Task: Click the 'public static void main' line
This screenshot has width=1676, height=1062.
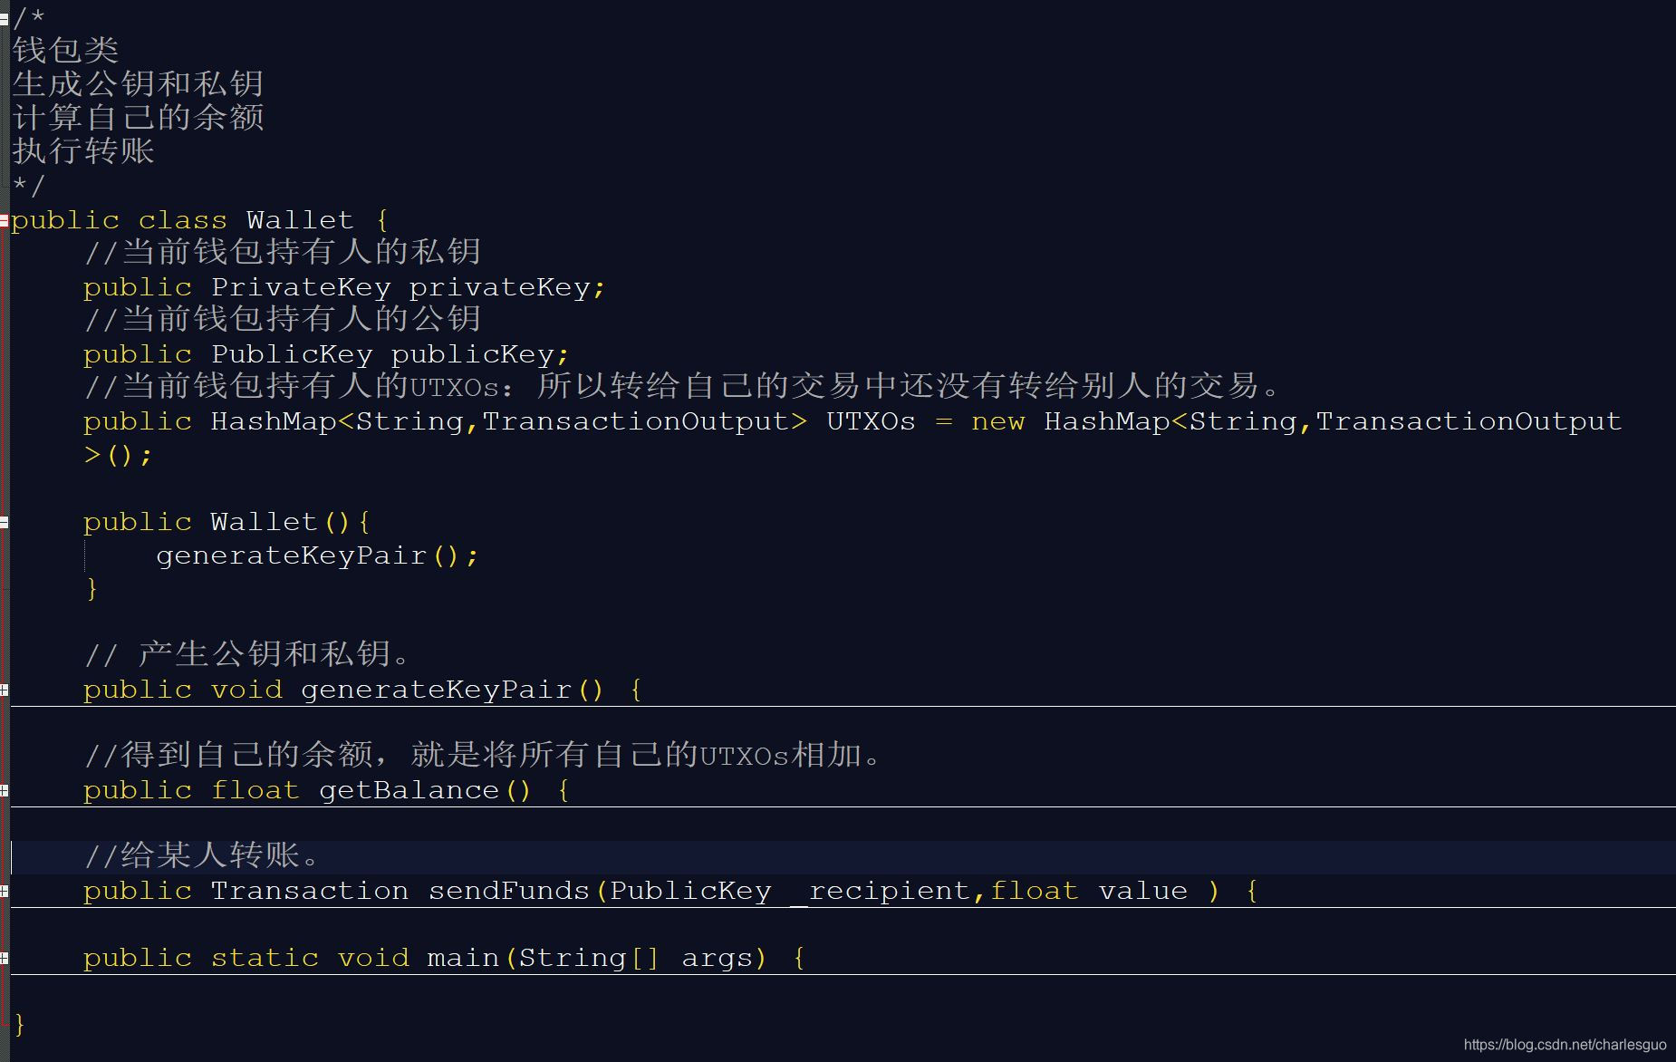Action: tap(444, 958)
